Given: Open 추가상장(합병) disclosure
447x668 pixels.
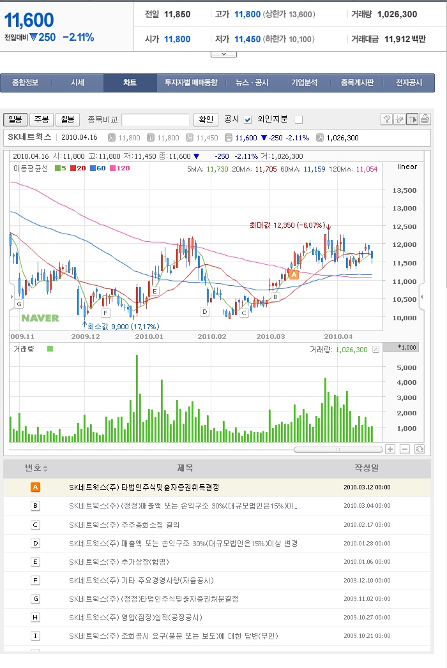Looking at the screenshot, I should [x=119, y=562].
